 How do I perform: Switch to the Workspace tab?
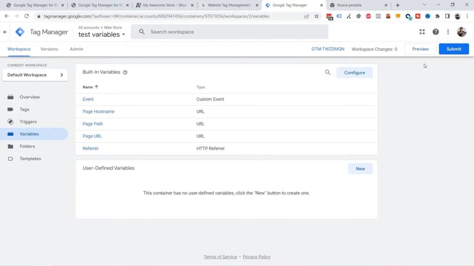[19, 49]
